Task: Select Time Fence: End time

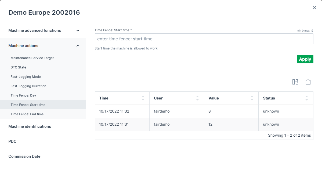Action: coord(27,114)
